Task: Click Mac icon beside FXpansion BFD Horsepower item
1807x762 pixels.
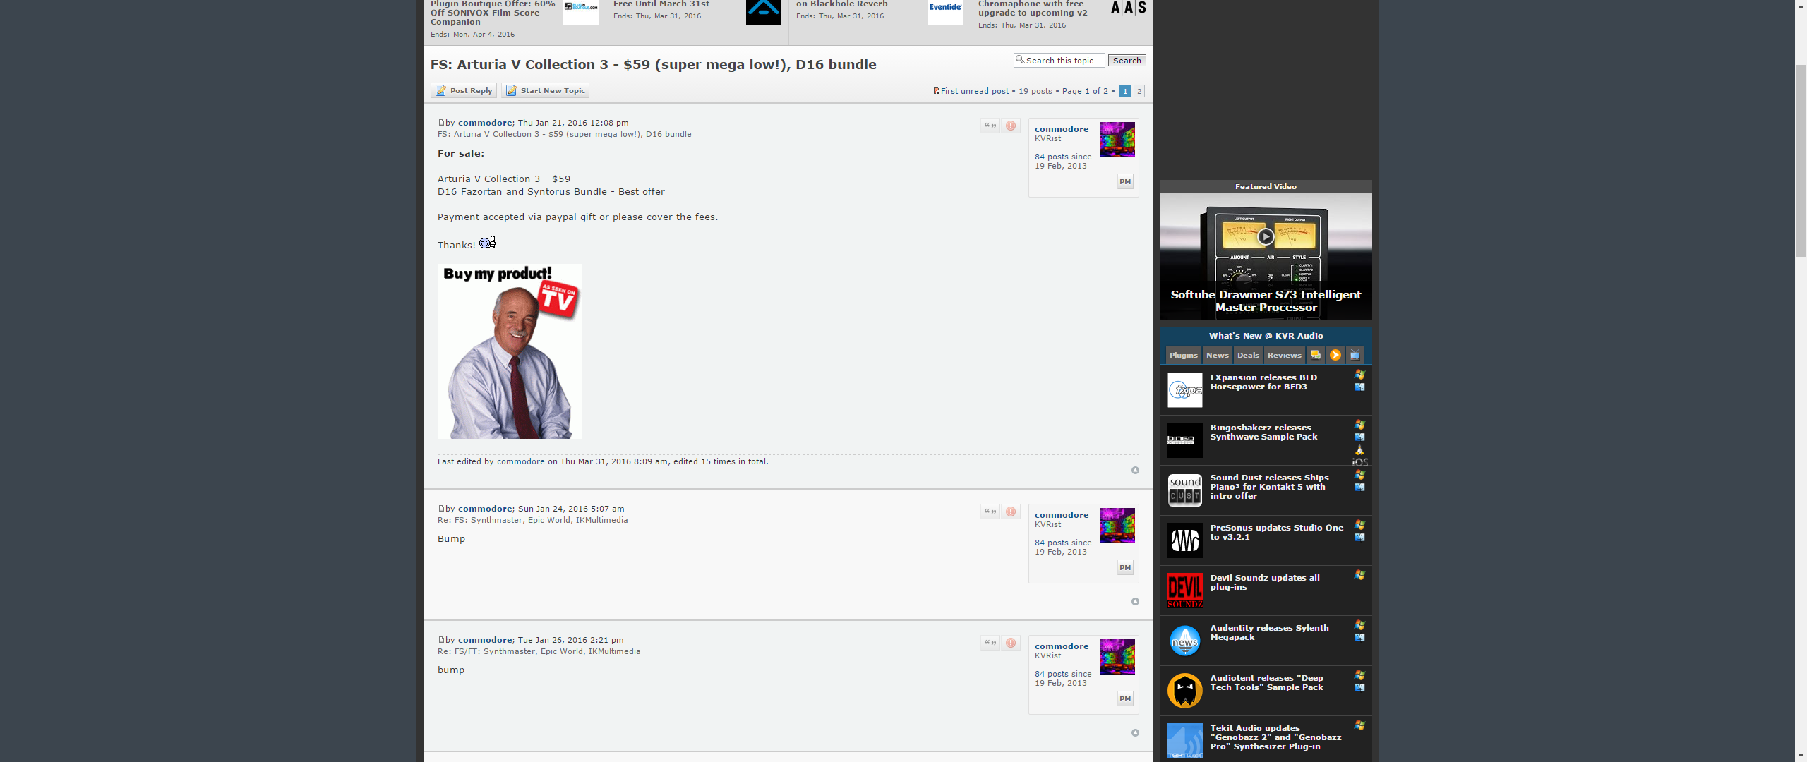Action: (1359, 387)
